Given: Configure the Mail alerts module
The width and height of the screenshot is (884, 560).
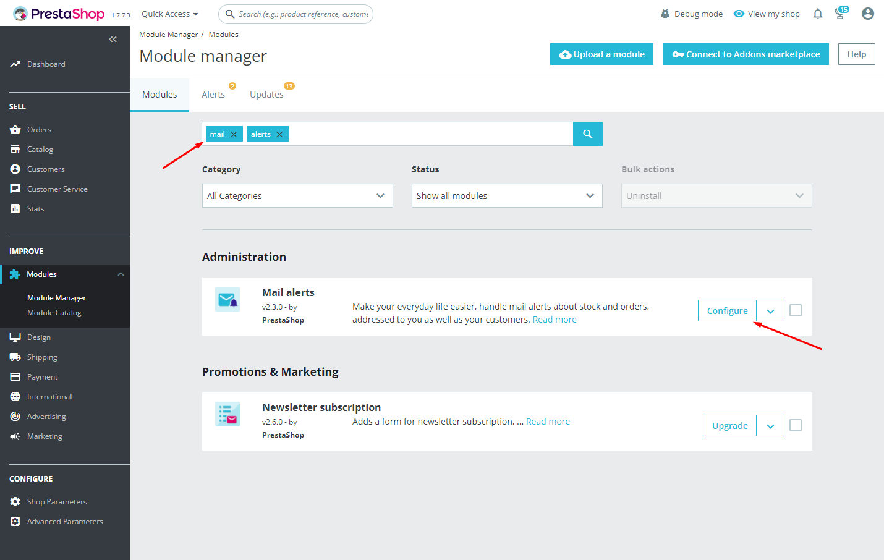Looking at the screenshot, I should click(x=728, y=311).
